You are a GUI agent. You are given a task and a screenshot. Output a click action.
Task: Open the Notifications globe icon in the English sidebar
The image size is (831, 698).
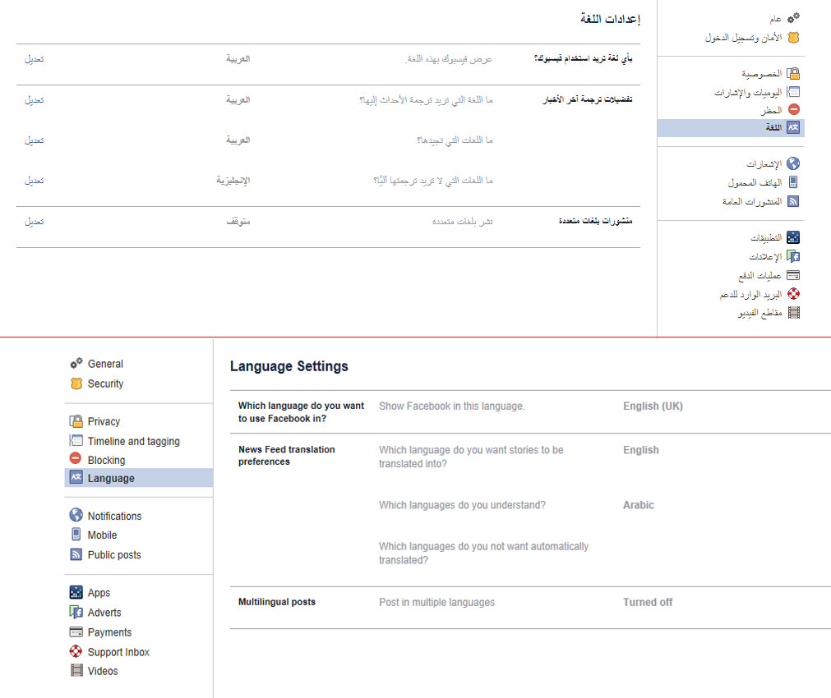tap(76, 515)
